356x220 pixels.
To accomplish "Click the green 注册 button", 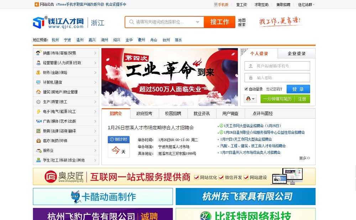I will click(x=302, y=99).
